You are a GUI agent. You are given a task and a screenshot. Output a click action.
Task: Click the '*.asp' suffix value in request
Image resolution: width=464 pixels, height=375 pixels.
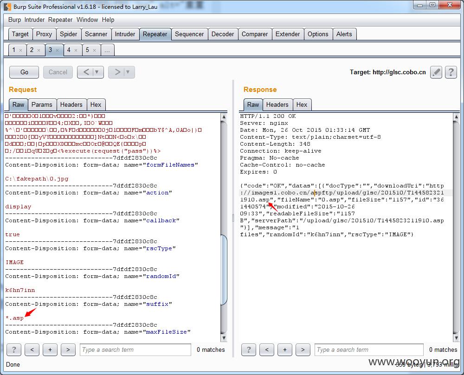click(14, 318)
